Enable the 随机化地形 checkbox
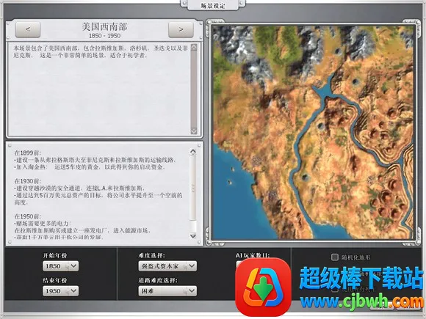 (335, 257)
